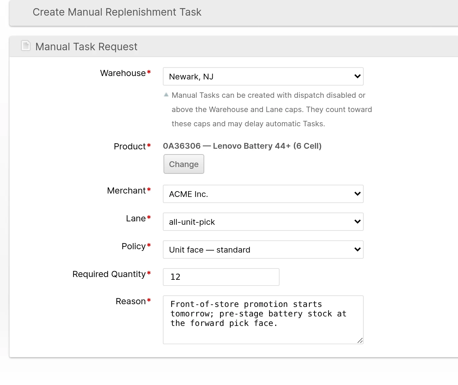
Task: Click the Merchant field label
Action: pos(126,190)
